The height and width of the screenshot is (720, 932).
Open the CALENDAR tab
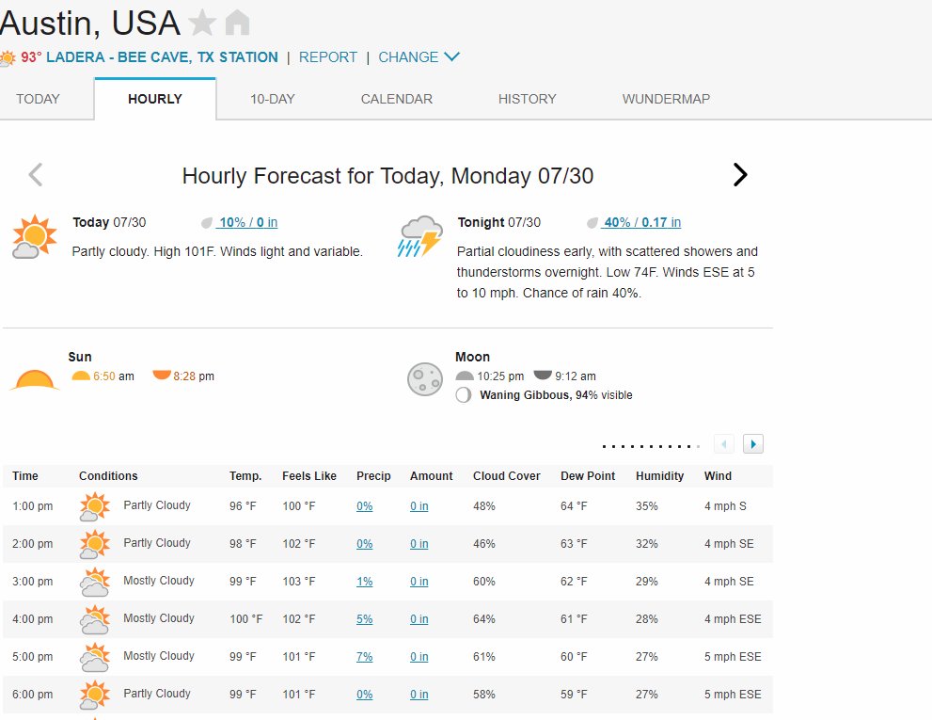[397, 99]
